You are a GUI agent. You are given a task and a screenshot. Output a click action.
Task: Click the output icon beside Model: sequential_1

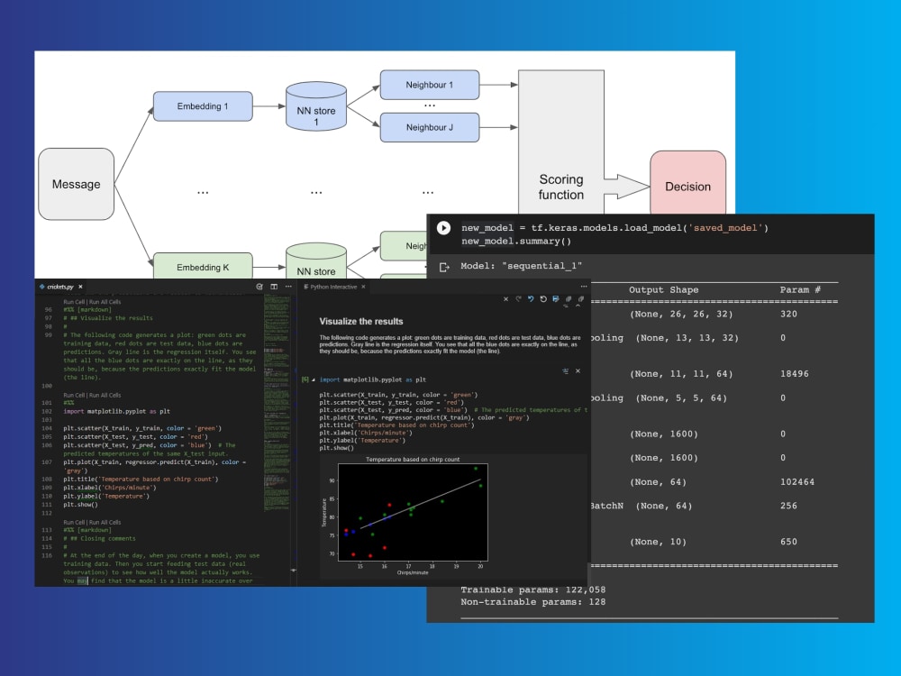click(443, 267)
